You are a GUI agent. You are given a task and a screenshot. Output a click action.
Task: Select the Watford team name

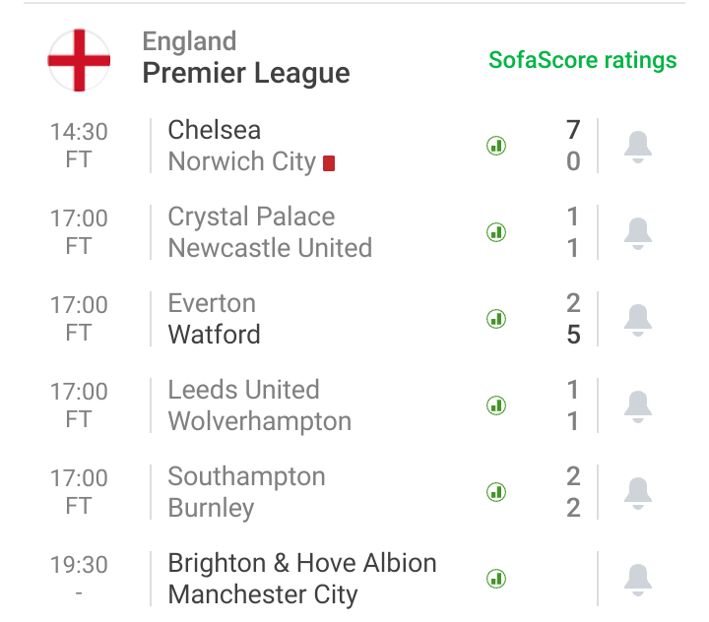click(x=214, y=335)
